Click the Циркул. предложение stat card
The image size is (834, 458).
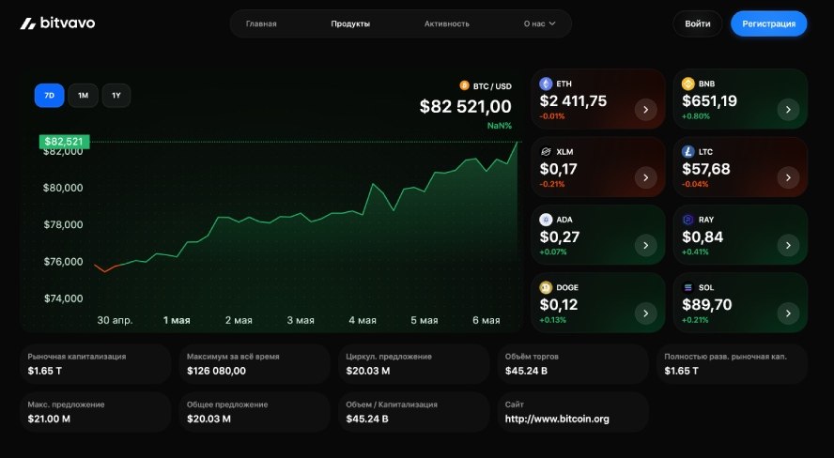413,364
